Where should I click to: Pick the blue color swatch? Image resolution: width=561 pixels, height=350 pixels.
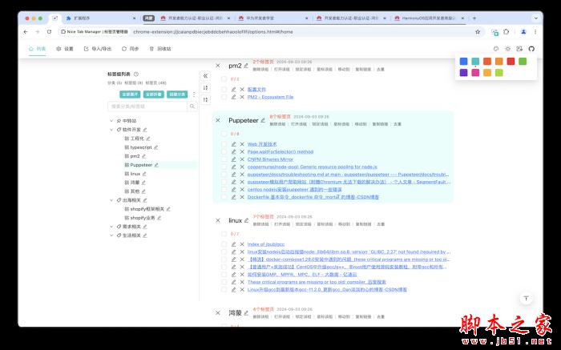coord(463,61)
